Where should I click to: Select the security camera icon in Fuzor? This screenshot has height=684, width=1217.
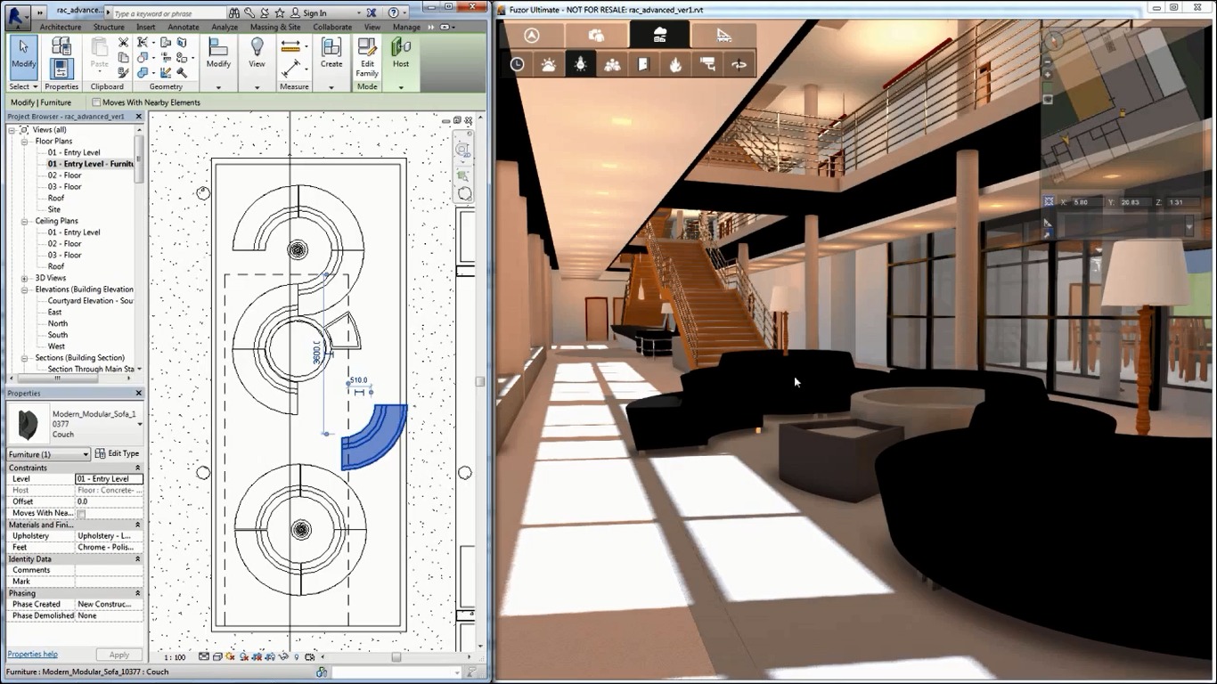(707, 64)
